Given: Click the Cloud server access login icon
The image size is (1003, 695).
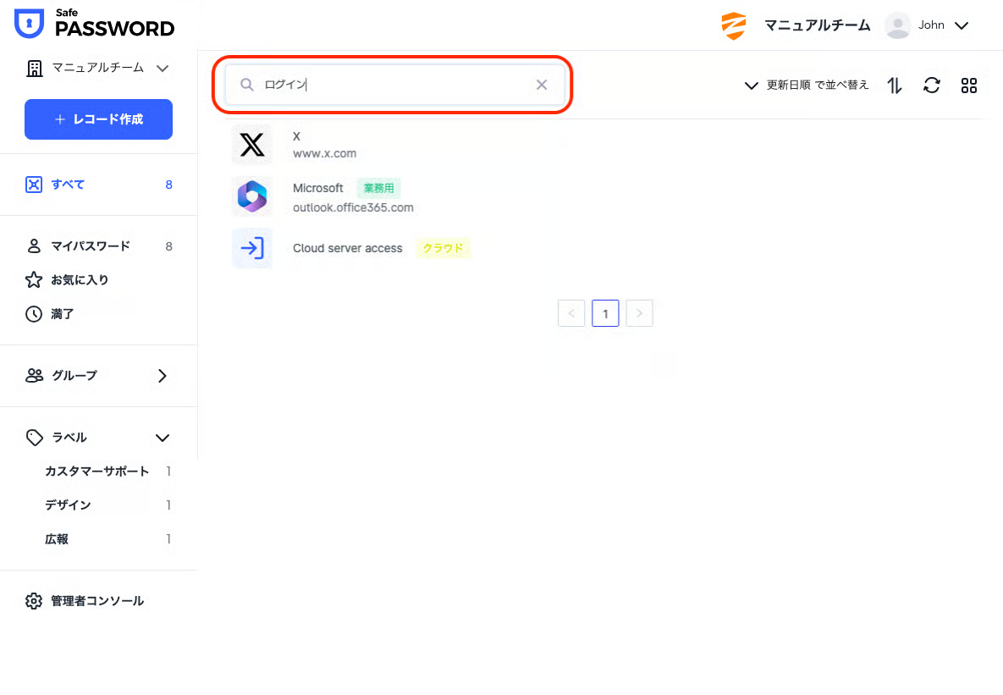Looking at the screenshot, I should coord(252,248).
